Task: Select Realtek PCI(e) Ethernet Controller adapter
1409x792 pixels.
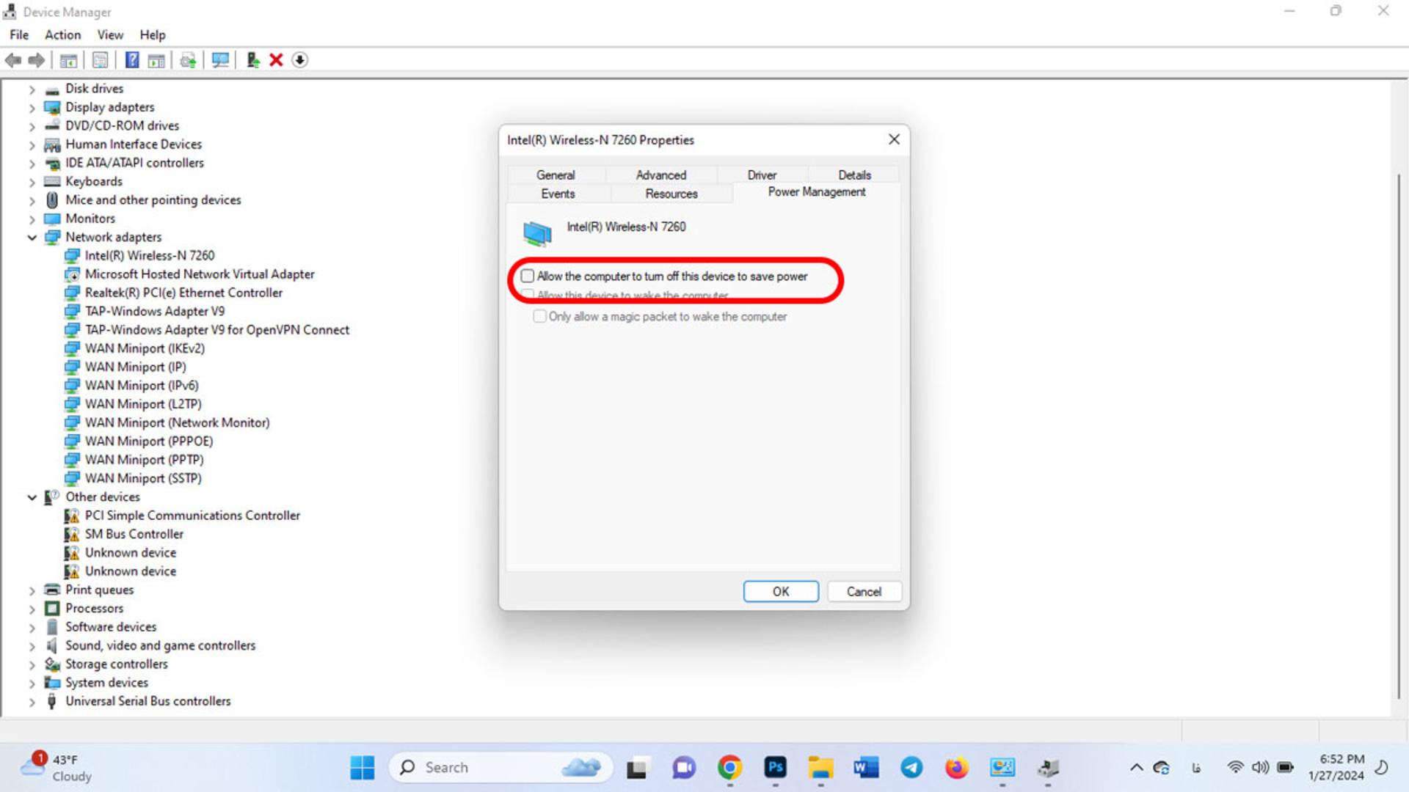Action: click(183, 293)
